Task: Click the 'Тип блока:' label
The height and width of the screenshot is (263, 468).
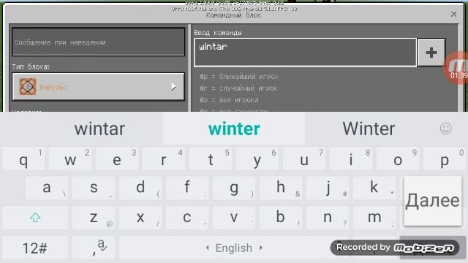Action: 31,66
